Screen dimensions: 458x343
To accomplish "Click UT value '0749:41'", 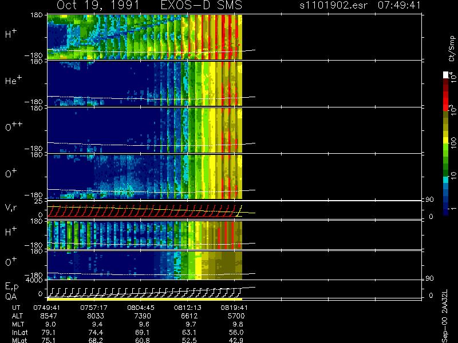I will tap(45, 308).
